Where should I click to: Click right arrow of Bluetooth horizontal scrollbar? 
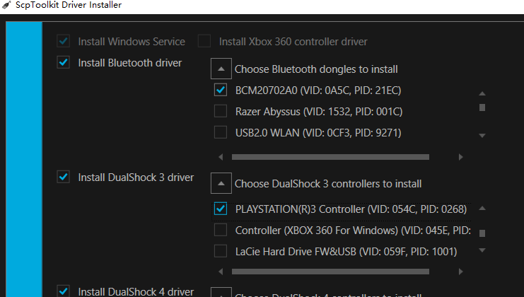(x=461, y=157)
